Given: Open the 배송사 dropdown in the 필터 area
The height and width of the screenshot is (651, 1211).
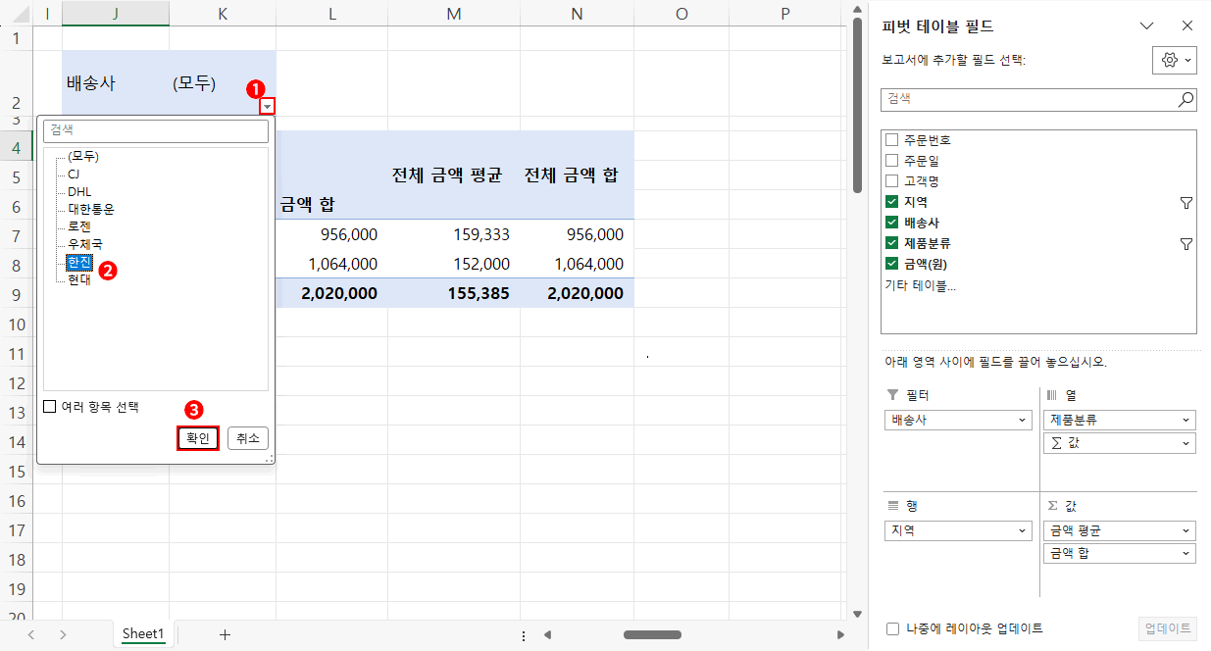Looking at the screenshot, I should pos(1023,419).
